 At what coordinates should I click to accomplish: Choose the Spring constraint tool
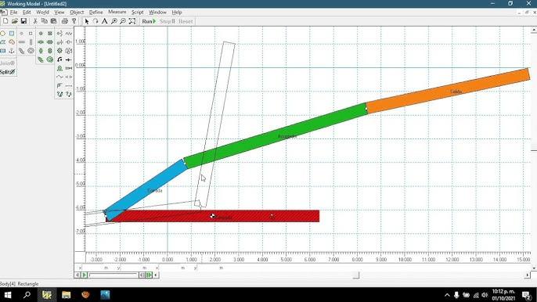tap(69, 33)
